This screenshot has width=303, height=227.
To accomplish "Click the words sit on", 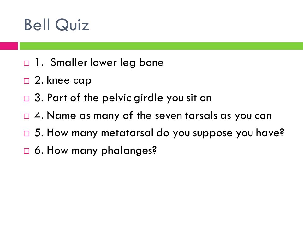I will [199, 98].
